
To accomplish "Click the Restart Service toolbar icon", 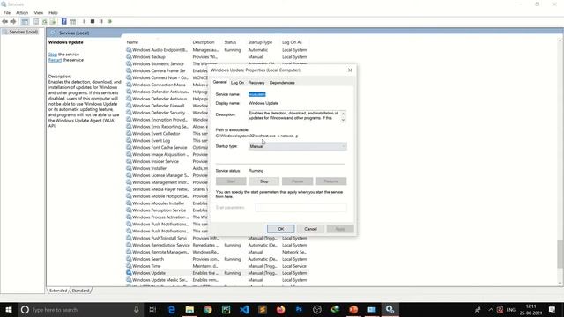I will coord(109,21).
